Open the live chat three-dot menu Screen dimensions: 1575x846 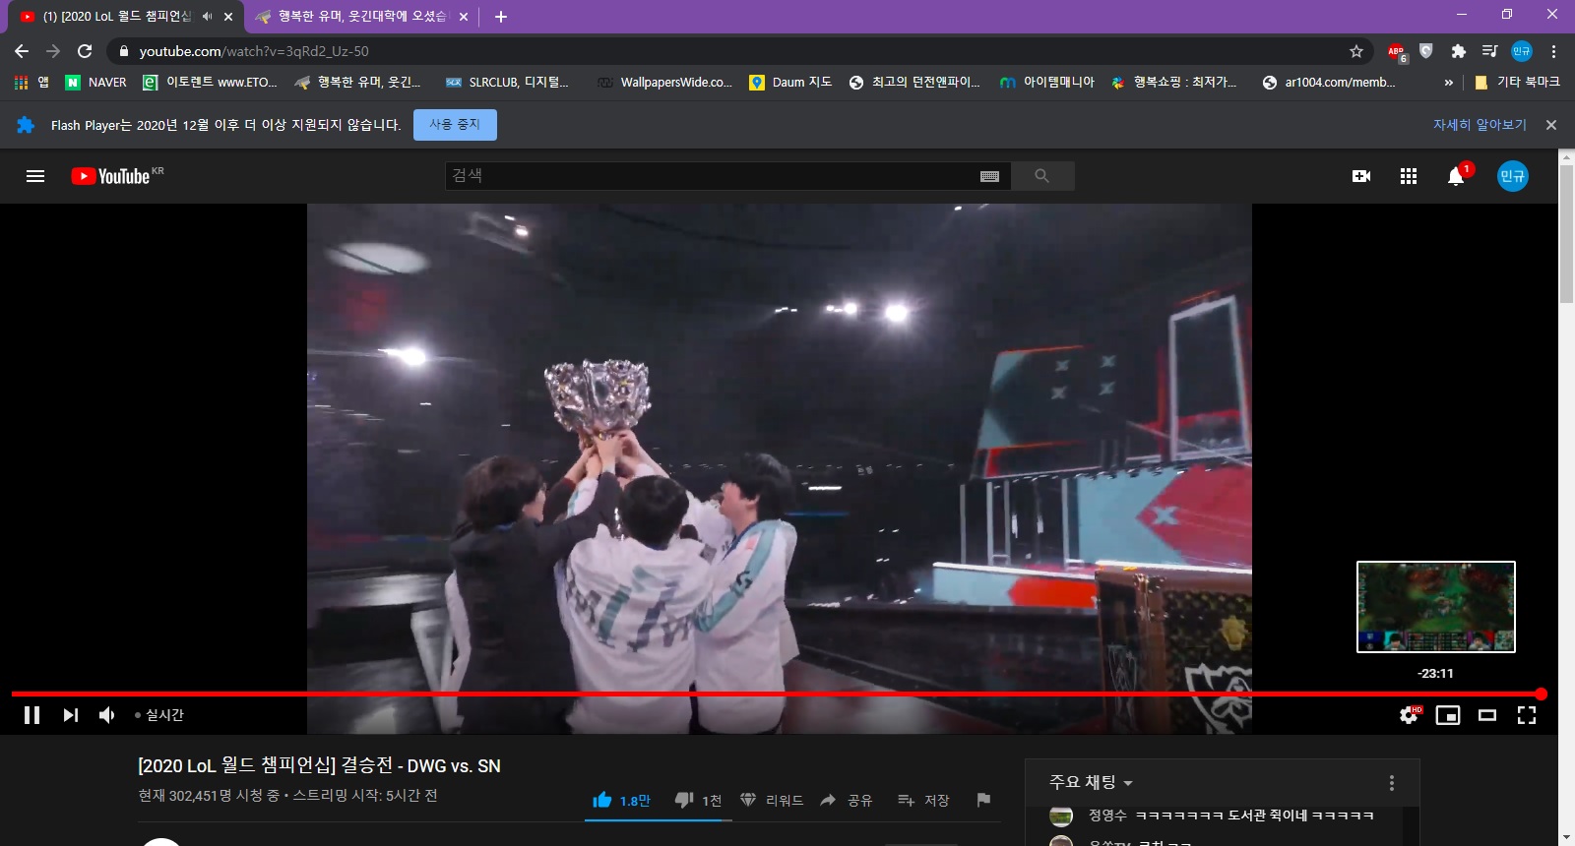click(x=1391, y=783)
